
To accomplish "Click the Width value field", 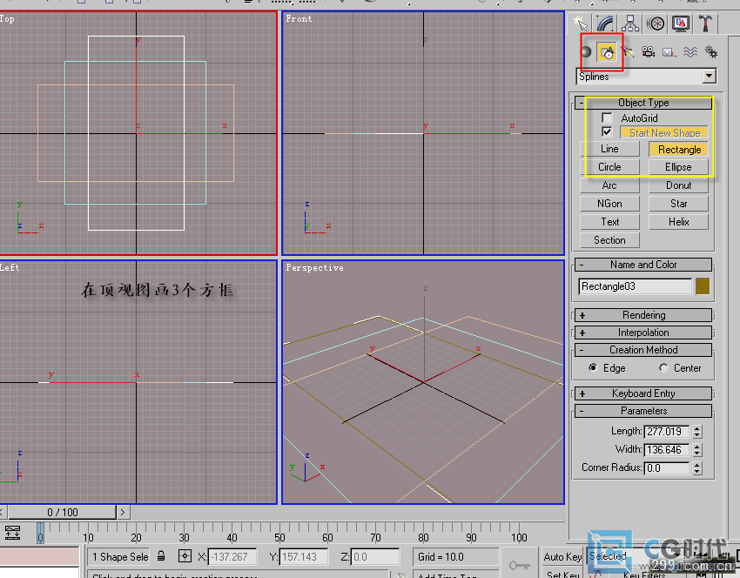I will pyautogui.click(x=667, y=450).
